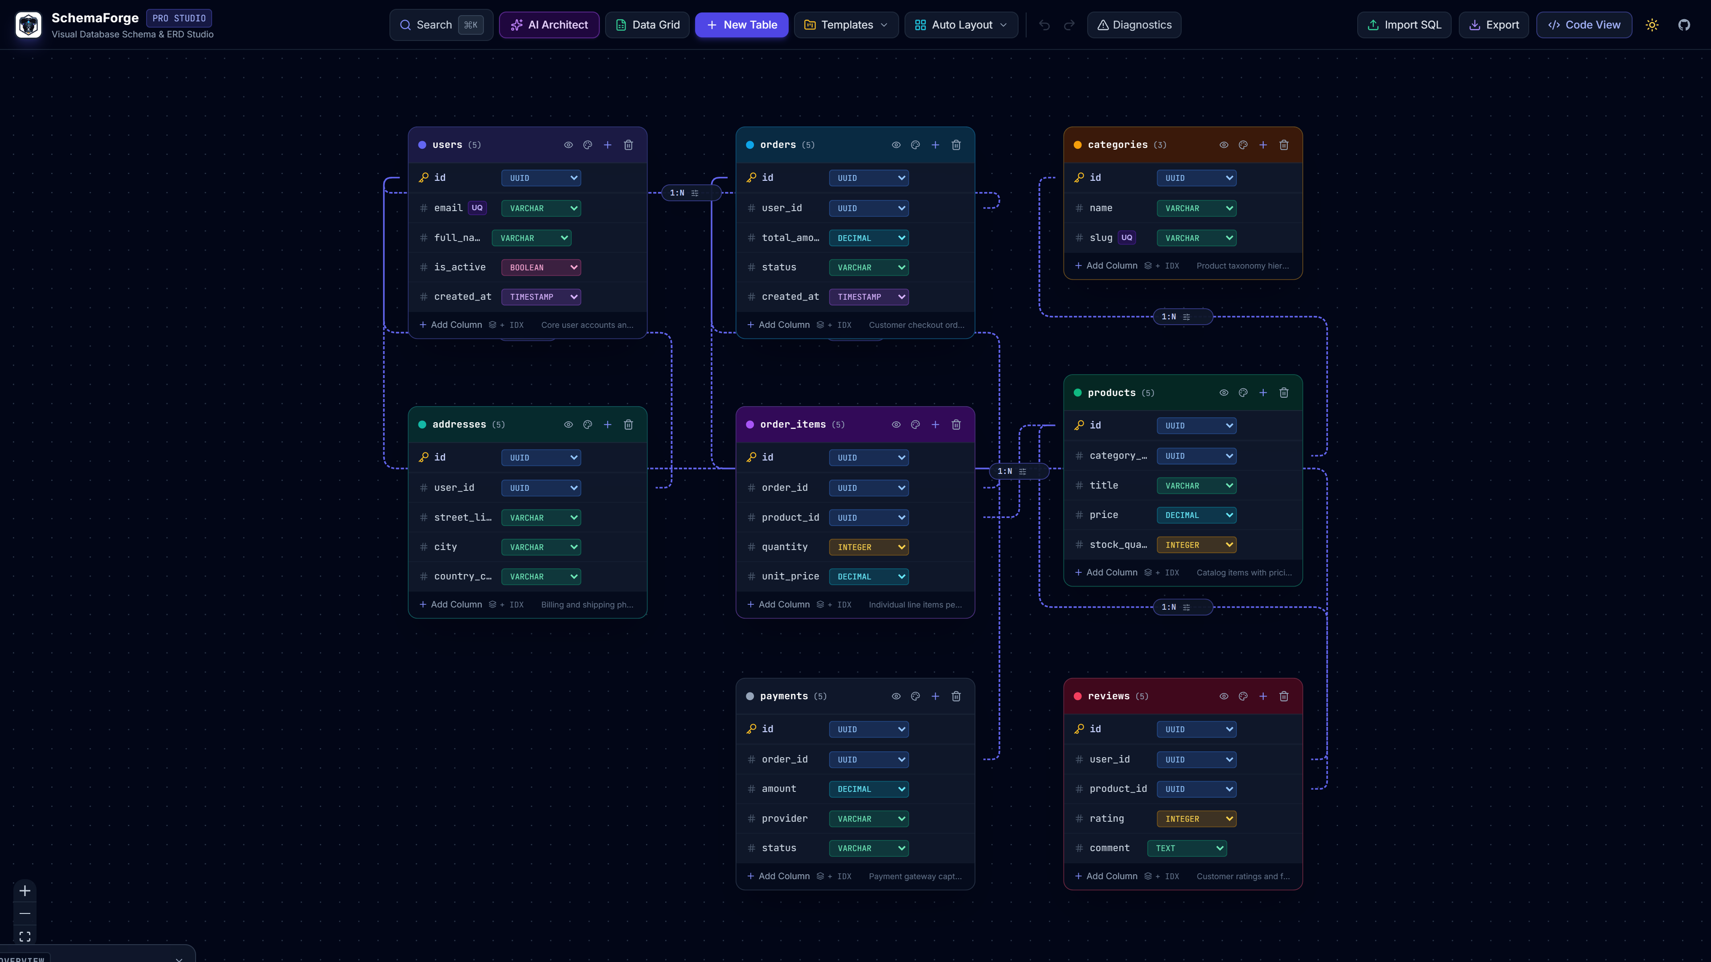Add index IDX in users table footer

[507, 325]
